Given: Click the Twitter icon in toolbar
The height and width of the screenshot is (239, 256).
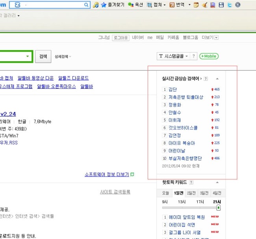Looking at the screenshot, I should pos(229,5).
